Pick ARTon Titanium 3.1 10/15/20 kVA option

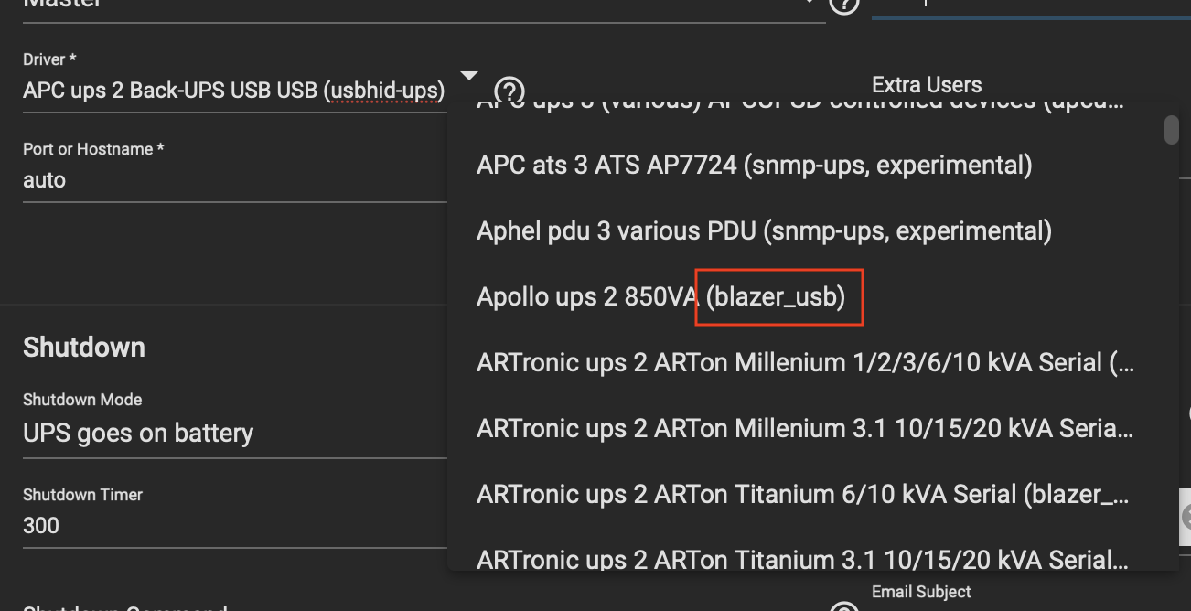tap(805, 559)
